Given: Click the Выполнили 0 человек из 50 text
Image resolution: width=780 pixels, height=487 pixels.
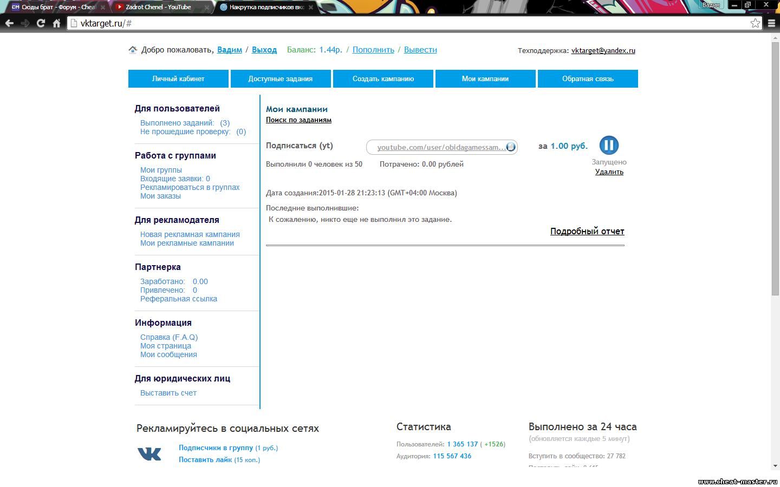Looking at the screenshot, I should [314, 164].
